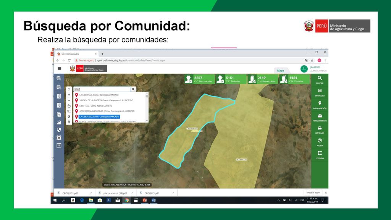Open the shield icon in the left sidebar

[x=59, y=130]
